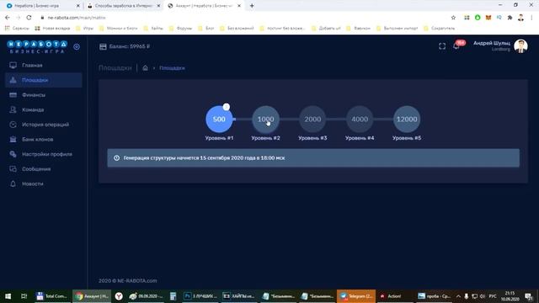539x303 pixels.
Task: Click the white badge on the 500 circle
Action: click(x=227, y=107)
